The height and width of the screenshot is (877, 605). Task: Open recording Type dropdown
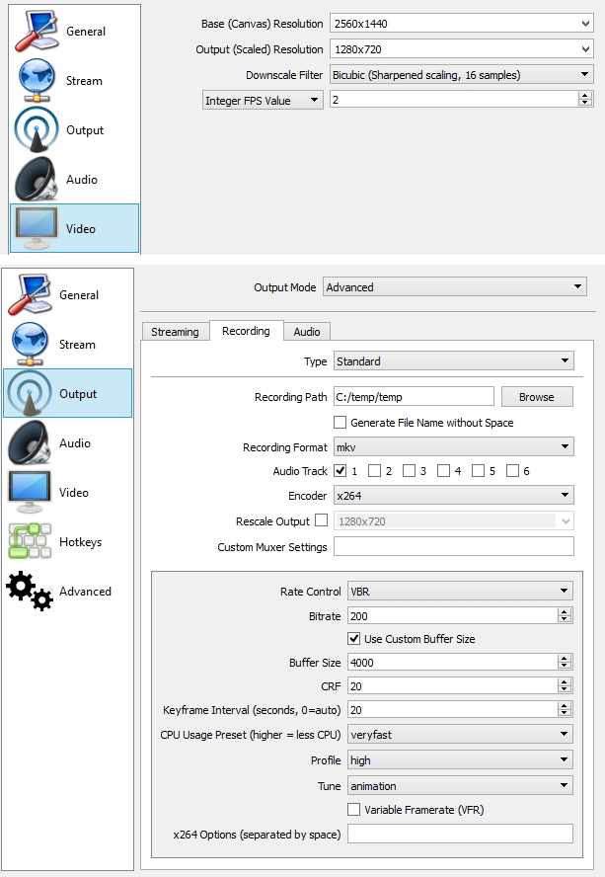click(x=453, y=361)
